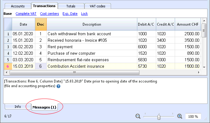Click 'Reimbursement flat-rate expenses' description
Viewport: 210px width, 123px height.
tap(92, 60)
